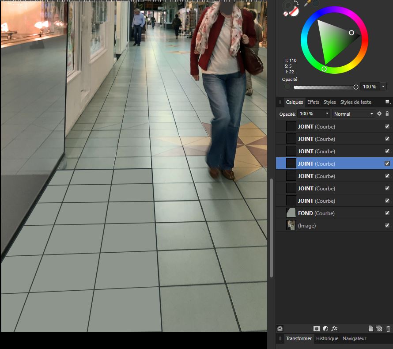Open the color opacity 100 % dropdown arrow
393x349 pixels.
383,87
